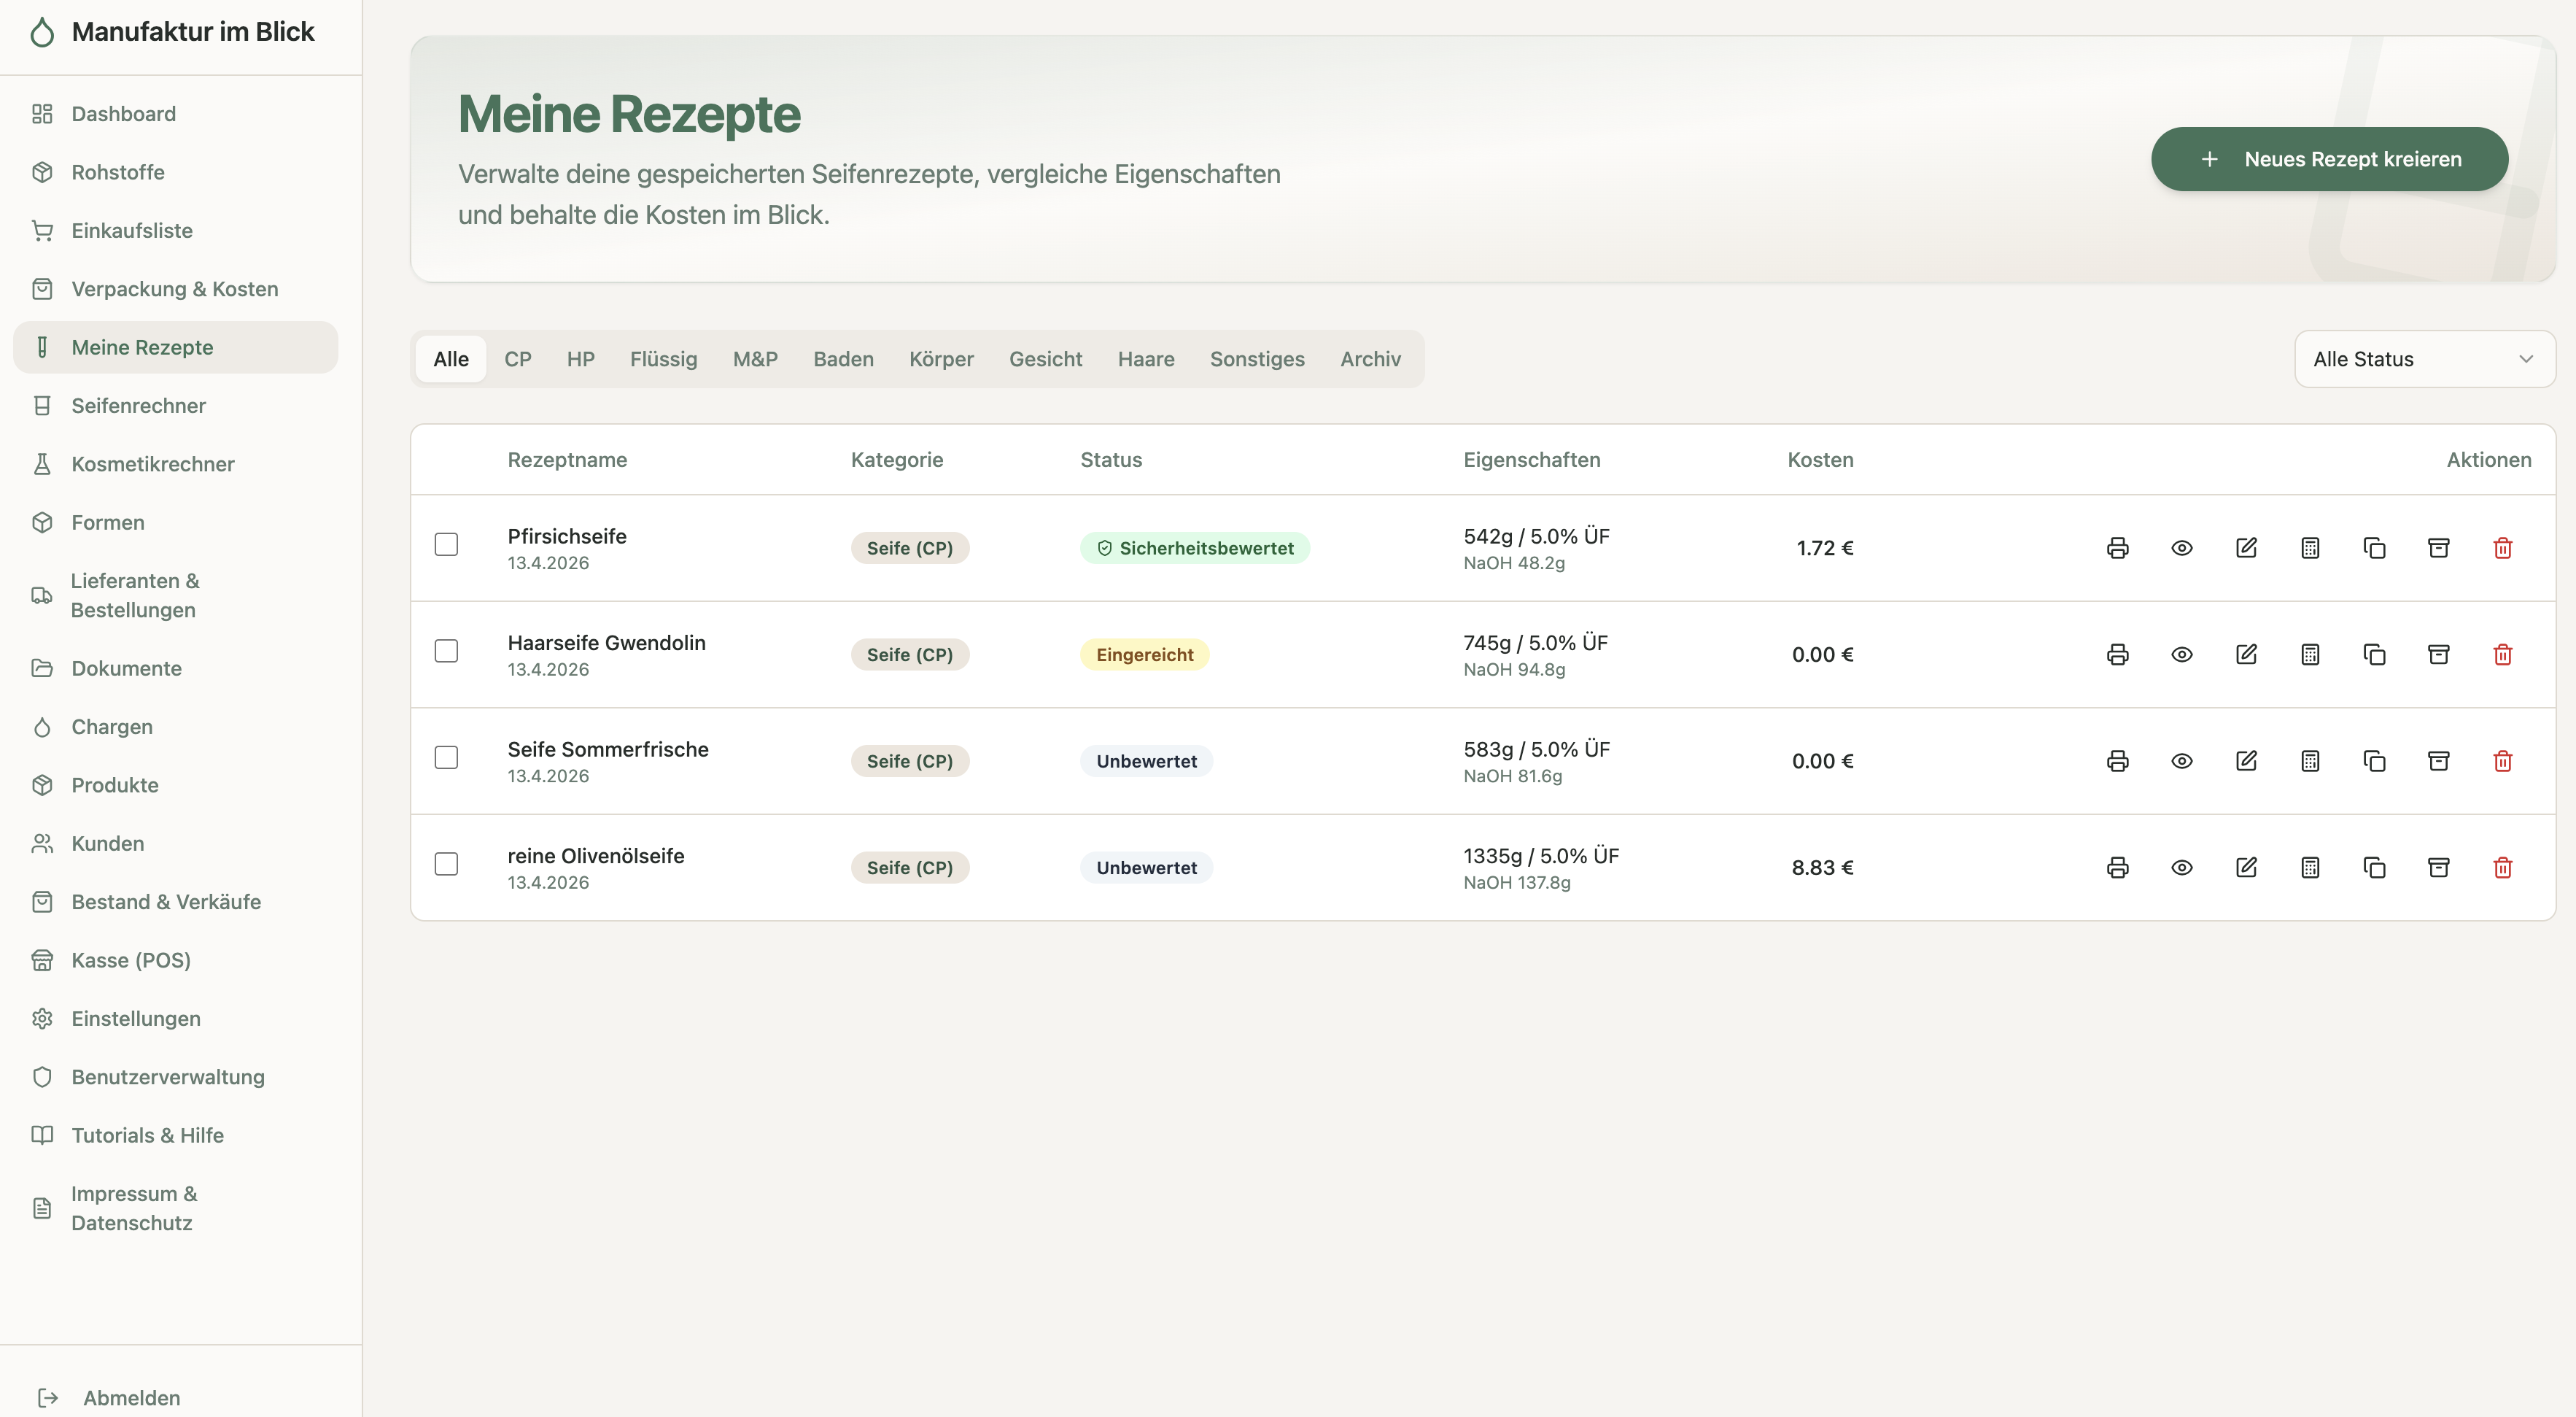Delete the reine Olivenölseife recipe
The width and height of the screenshot is (2576, 1417).
pos(2503,868)
